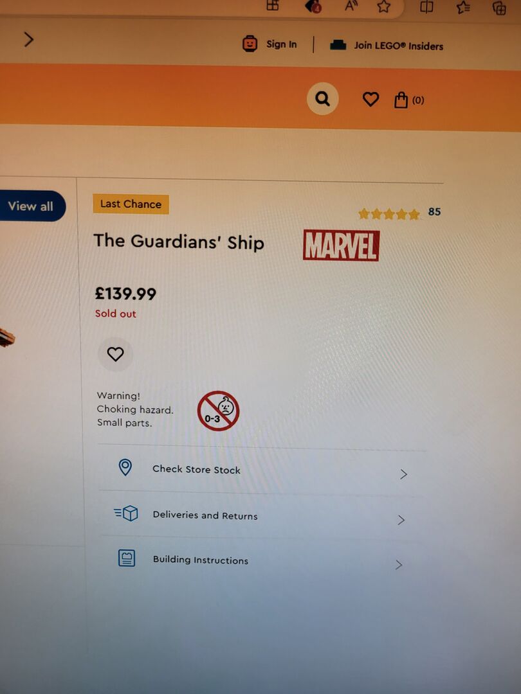
Task: Click the next arrow chevron in top banner
Action: 29,39
